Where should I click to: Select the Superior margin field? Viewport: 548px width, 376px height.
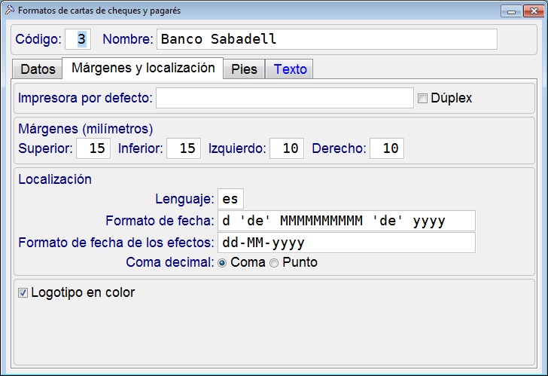tap(94, 148)
